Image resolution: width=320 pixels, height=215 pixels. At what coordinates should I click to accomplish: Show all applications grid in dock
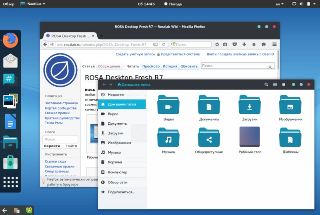click(x=11, y=182)
